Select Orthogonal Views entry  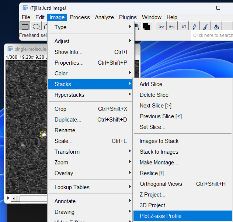tap(182, 184)
